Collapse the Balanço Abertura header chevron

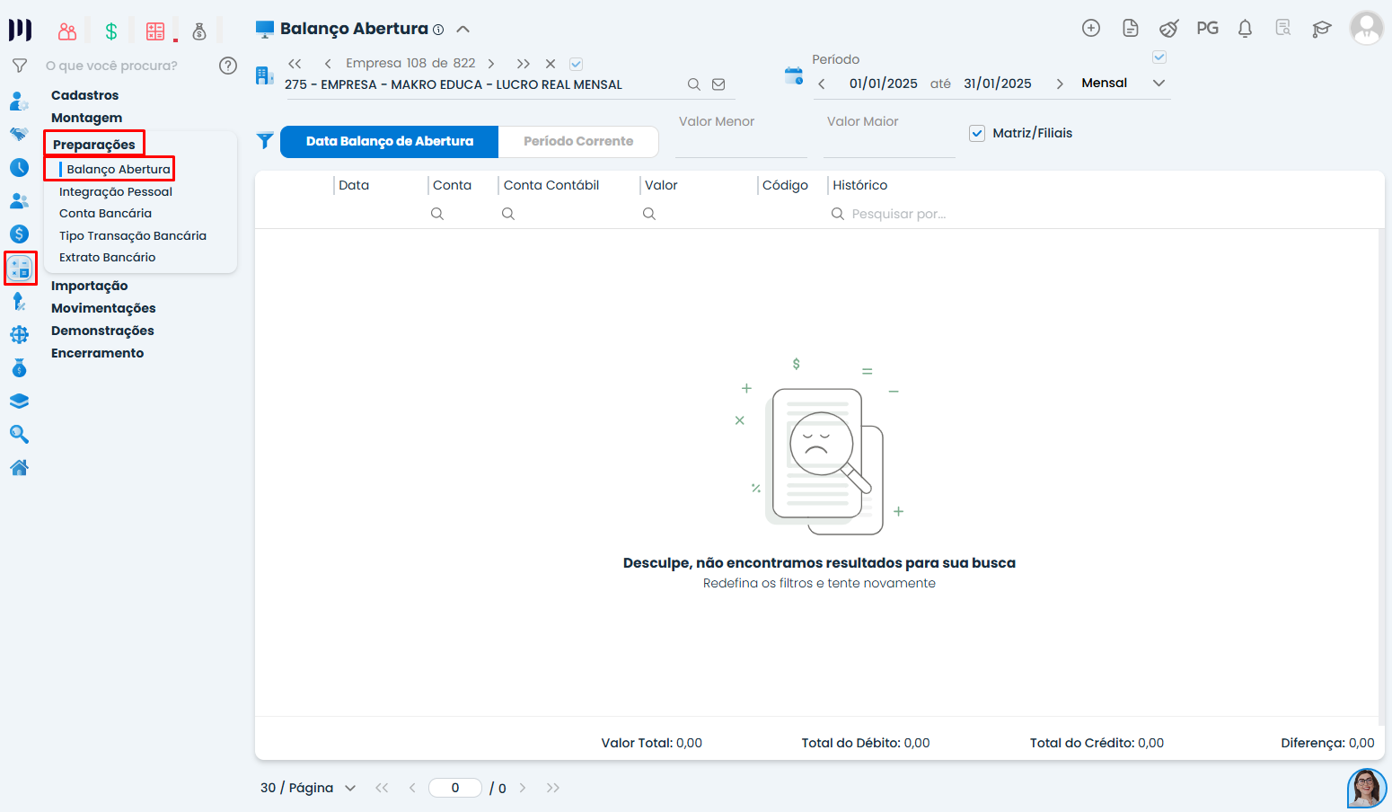[463, 29]
